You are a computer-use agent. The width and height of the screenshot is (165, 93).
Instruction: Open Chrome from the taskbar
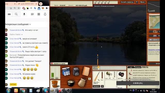(23, 91)
